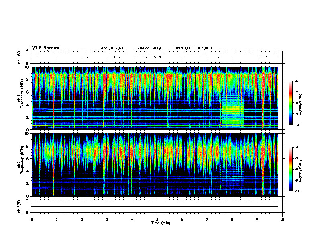Click time axis tick label '2'
This screenshot has height=246, width=318.
point(82,219)
